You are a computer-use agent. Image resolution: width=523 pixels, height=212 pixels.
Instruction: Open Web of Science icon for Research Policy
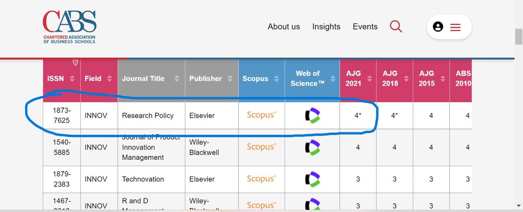click(312, 115)
